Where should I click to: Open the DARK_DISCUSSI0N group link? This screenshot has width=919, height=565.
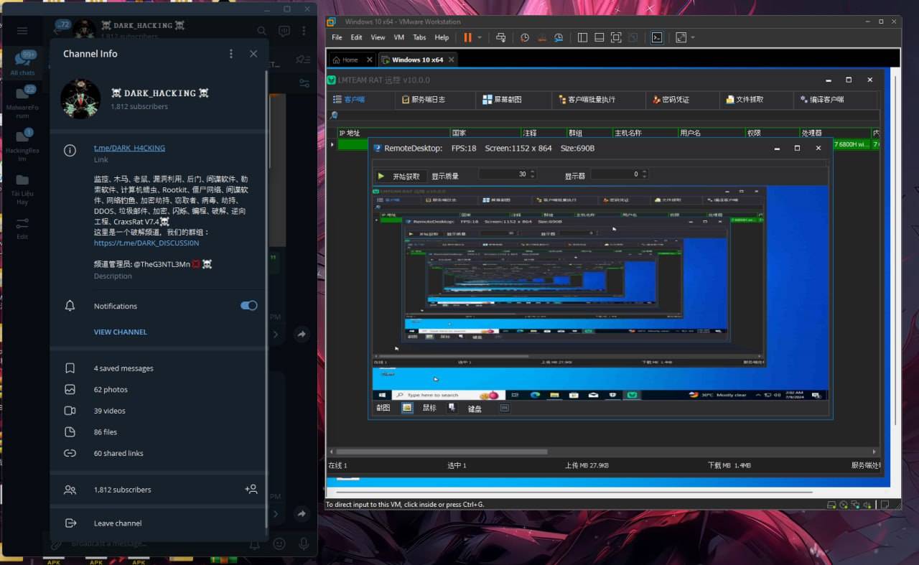(x=146, y=243)
